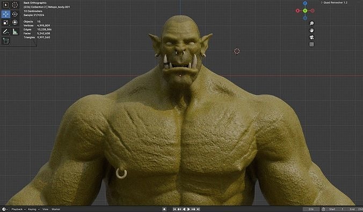Image resolution: width=363 pixels, height=212 pixels.
Task: Select the Transform tool
Action: tap(15, 22)
